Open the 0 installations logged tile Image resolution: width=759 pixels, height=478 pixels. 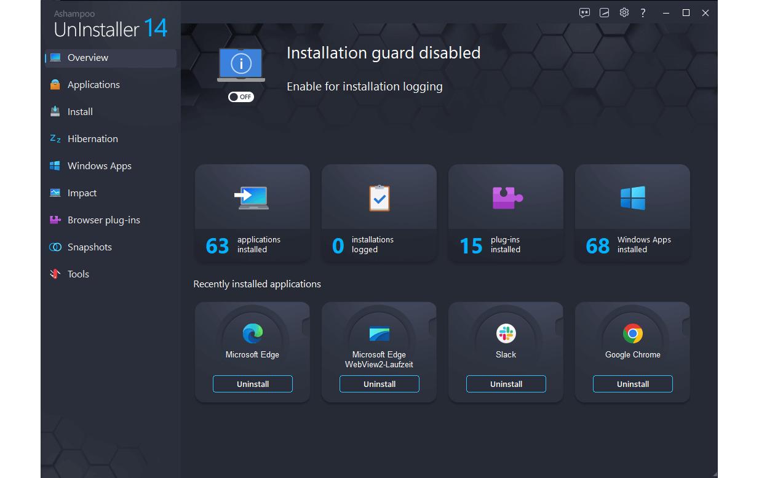click(379, 213)
